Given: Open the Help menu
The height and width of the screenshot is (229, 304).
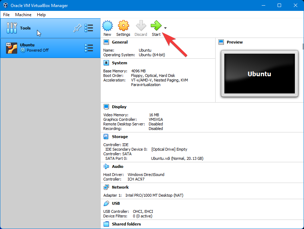Looking at the screenshot, I should click(41, 15).
